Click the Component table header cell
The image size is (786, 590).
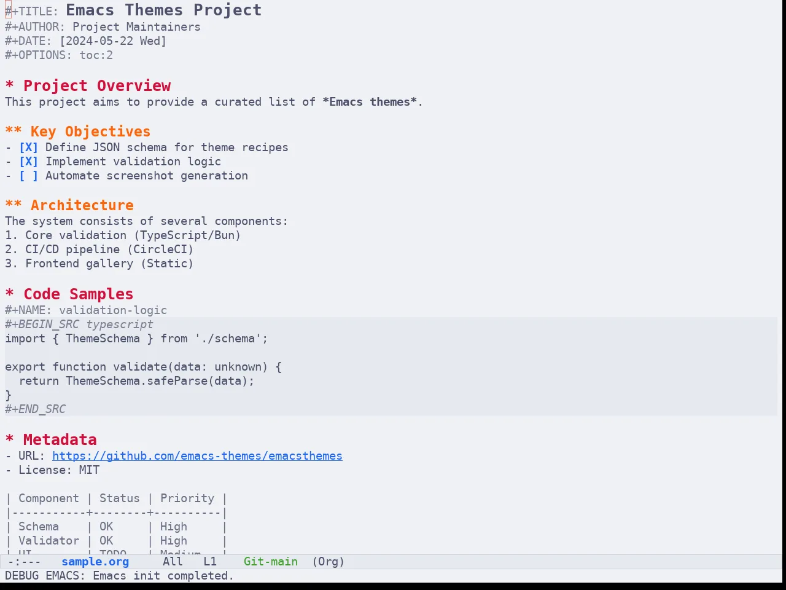coord(49,498)
